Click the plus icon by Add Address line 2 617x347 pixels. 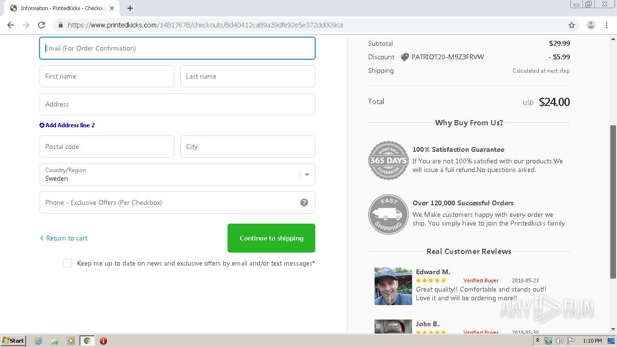pyautogui.click(x=42, y=125)
